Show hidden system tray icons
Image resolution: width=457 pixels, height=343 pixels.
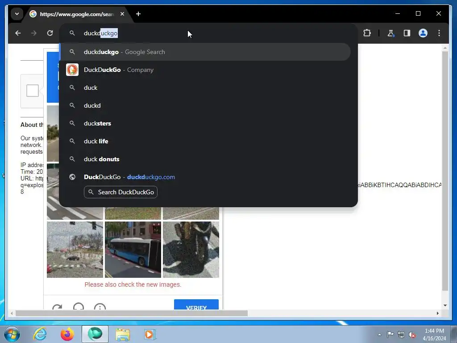[379, 335]
